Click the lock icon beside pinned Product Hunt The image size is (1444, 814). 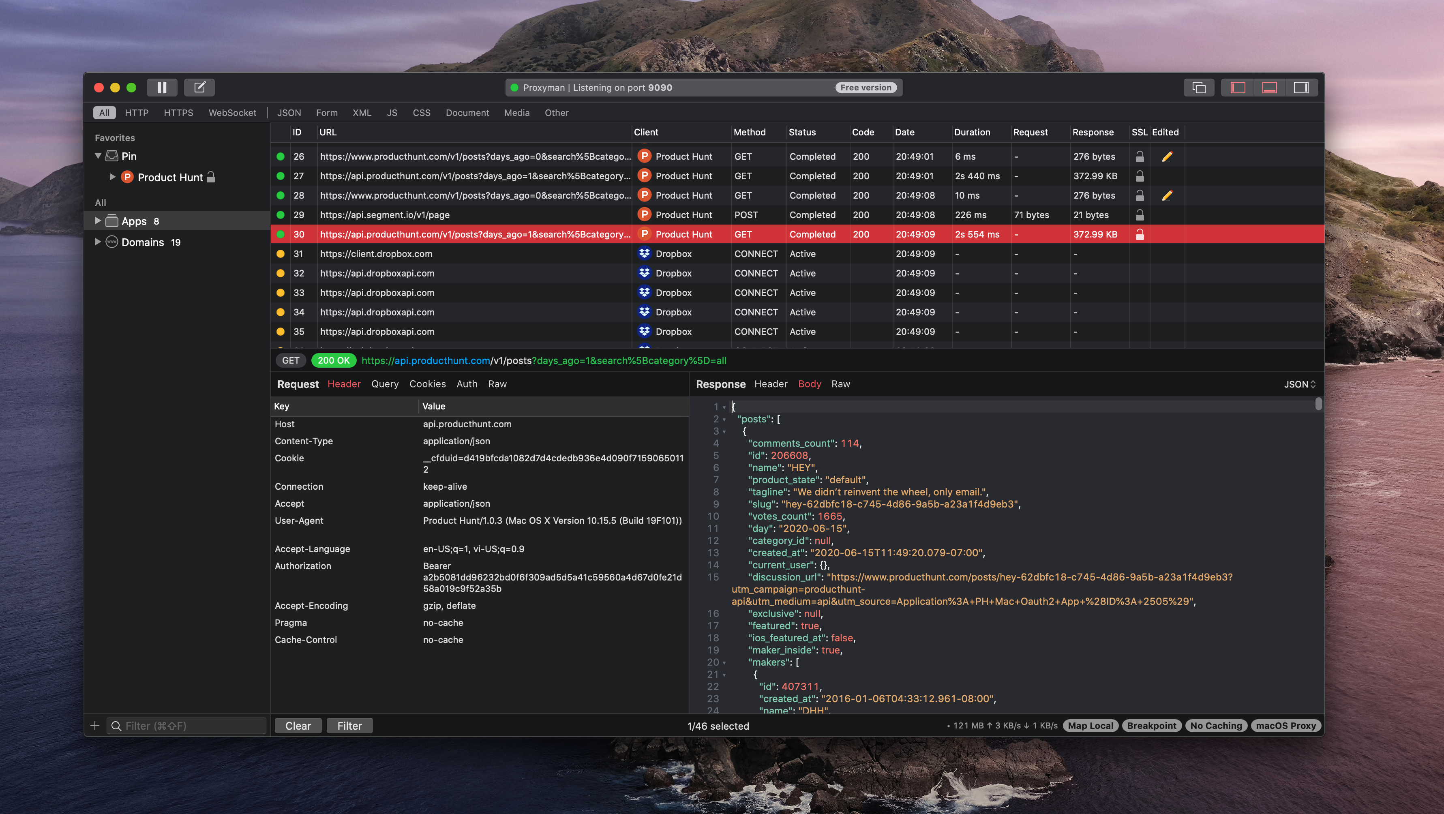tap(211, 177)
